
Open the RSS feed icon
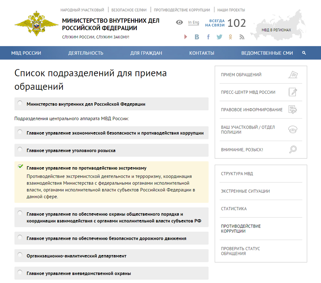click(242, 37)
